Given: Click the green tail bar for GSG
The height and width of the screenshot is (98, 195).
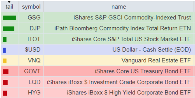Looking at the screenshot, I should (9, 18).
